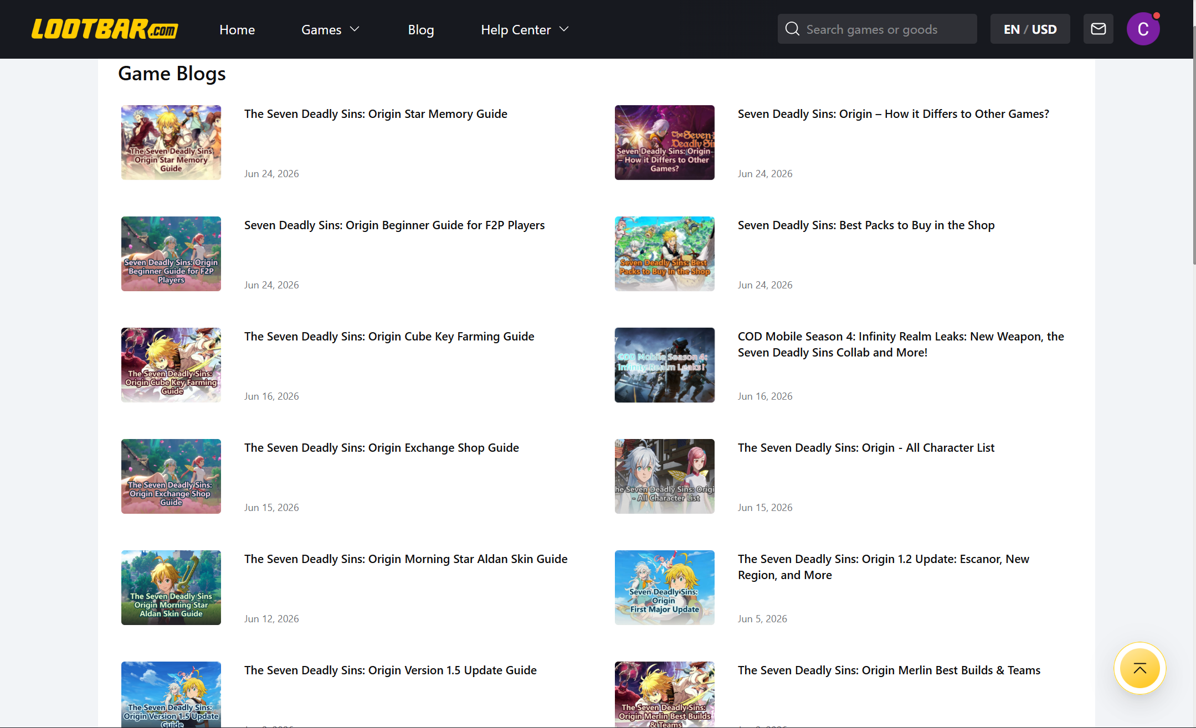Click the Jun 5, 2026 date
The image size is (1196, 728).
(762, 619)
